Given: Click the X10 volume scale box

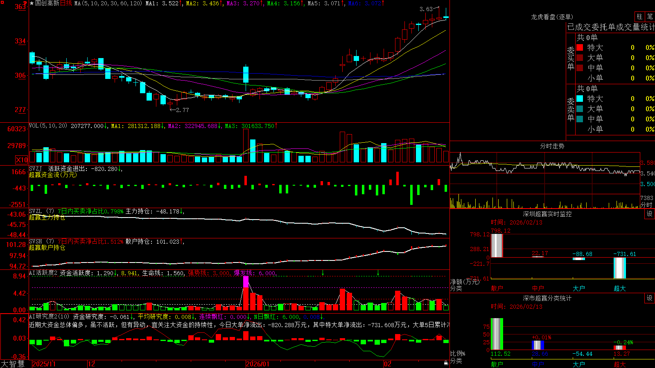Looking at the screenshot, I should (22, 160).
